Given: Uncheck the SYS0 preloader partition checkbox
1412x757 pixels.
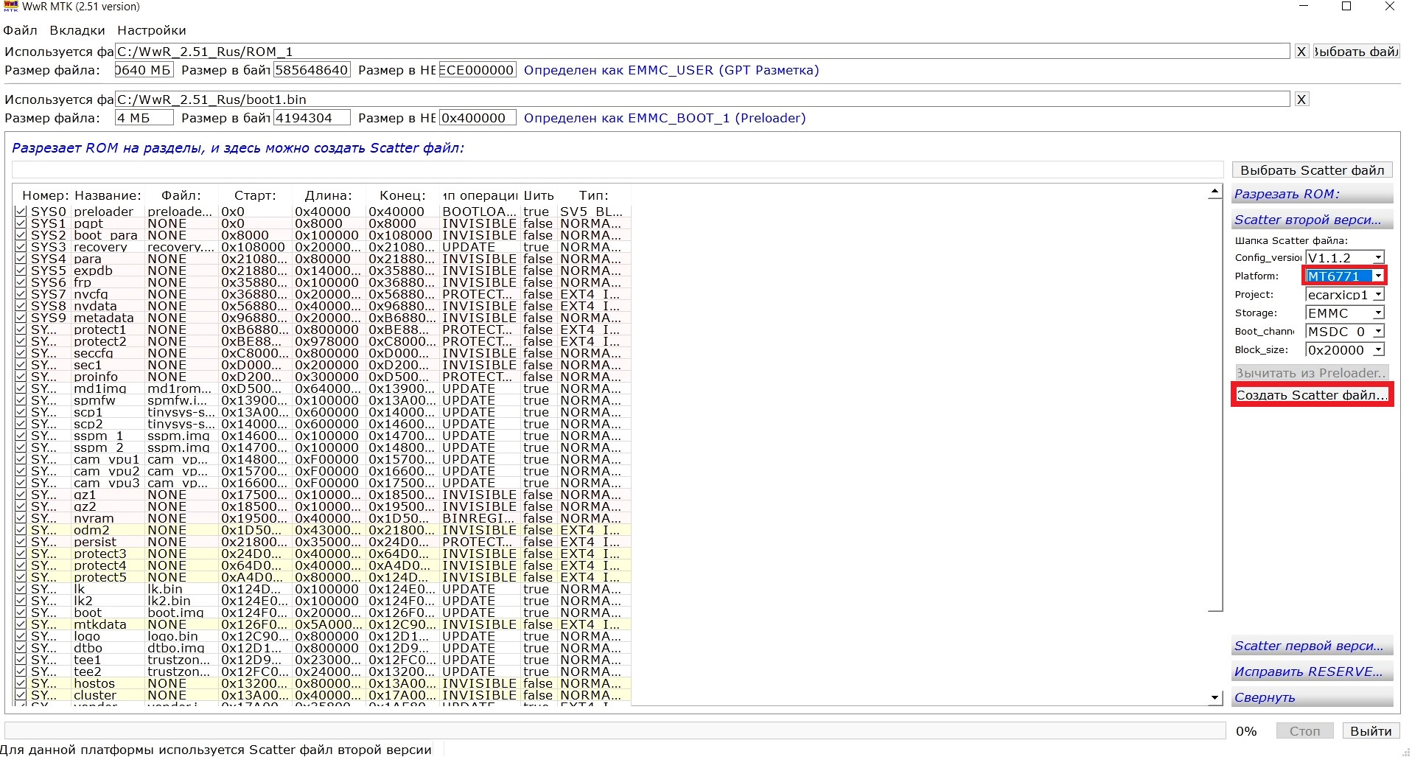Looking at the screenshot, I should (x=21, y=212).
